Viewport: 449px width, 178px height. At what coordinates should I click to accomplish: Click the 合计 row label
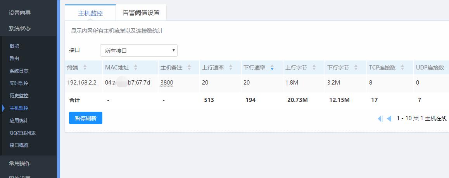pyautogui.click(x=74, y=100)
